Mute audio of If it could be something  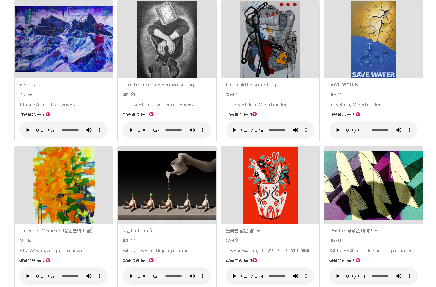[296, 130]
